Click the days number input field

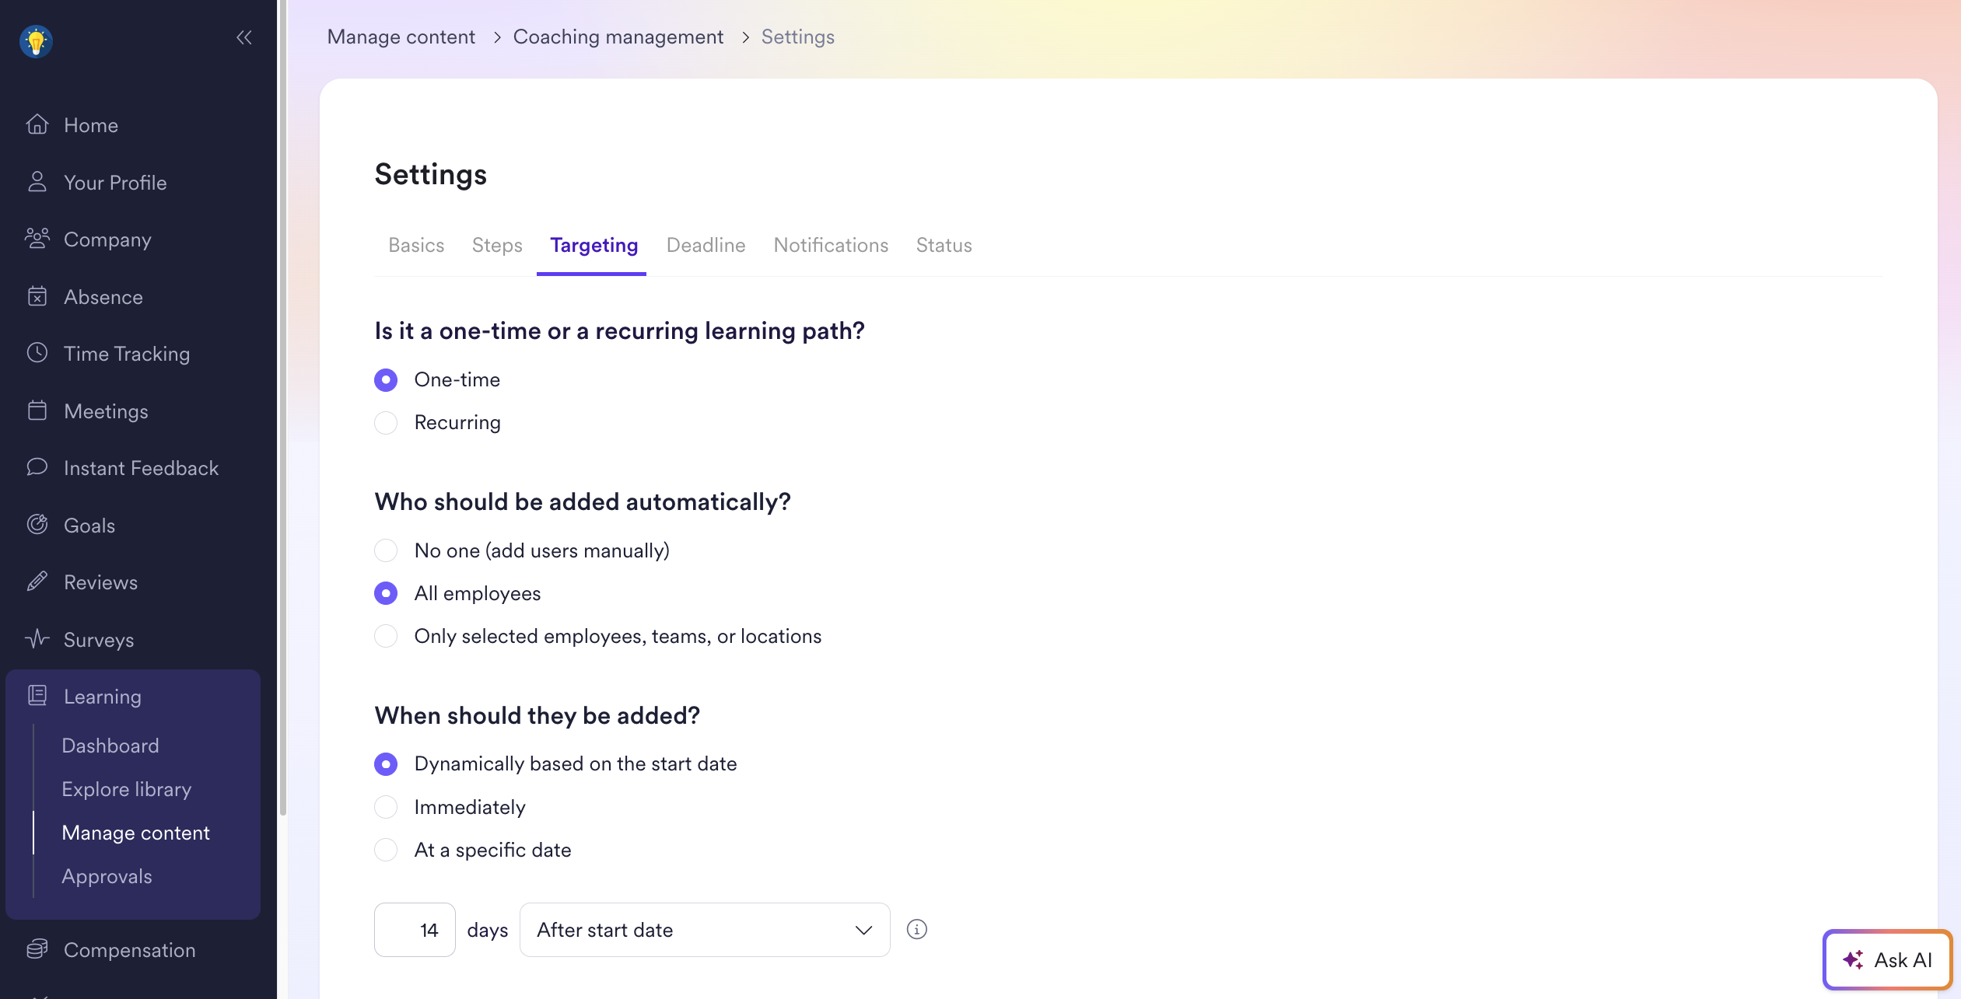click(x=415, y=930)
